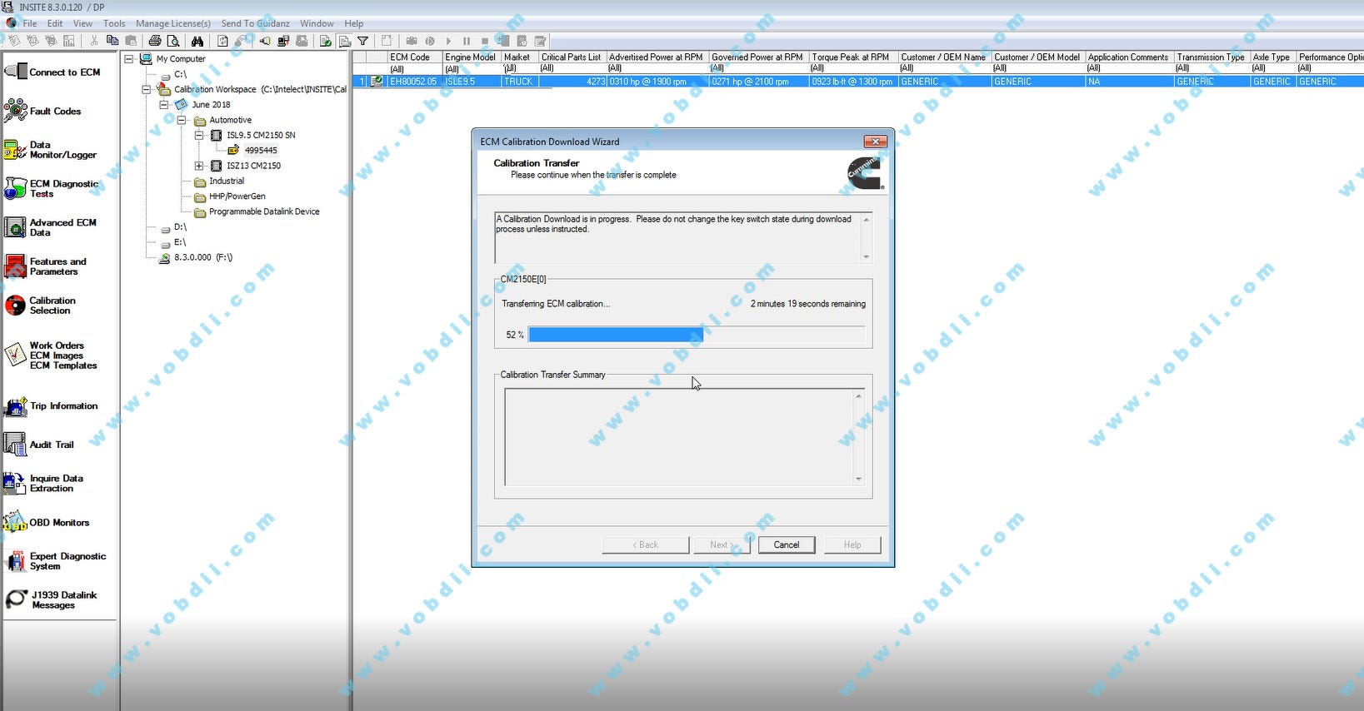
Task: Open the Window menu
Action: point(317,23)
